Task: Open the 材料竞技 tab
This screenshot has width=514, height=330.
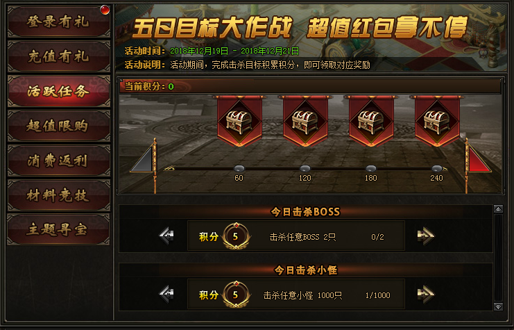Action: point(59,196)
